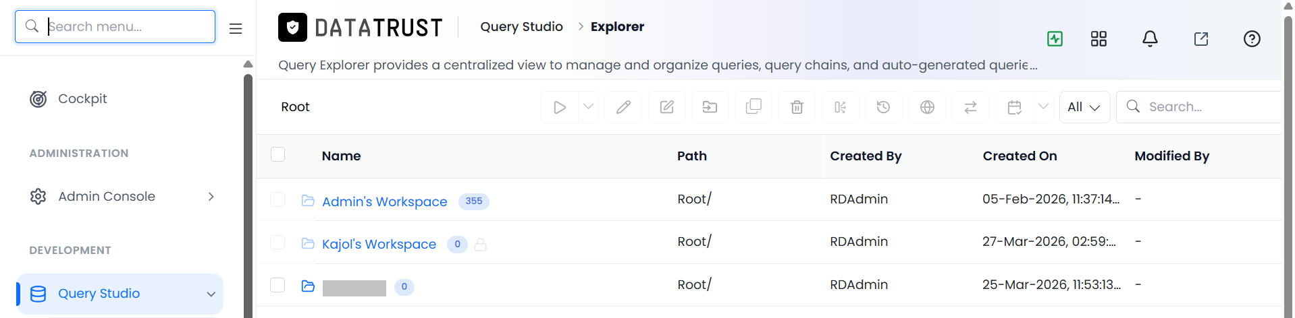
Task: Click the 0 badge on Kajol's Workspace
Action: [457, 244]
